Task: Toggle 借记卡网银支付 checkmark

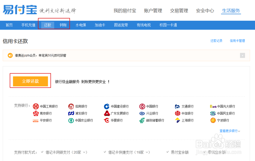Action: (x=42, y=152)
